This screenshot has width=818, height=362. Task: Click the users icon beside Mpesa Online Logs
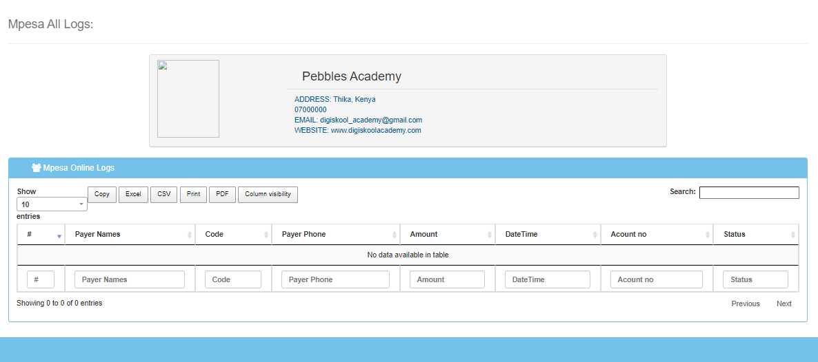tap(36, 168)
